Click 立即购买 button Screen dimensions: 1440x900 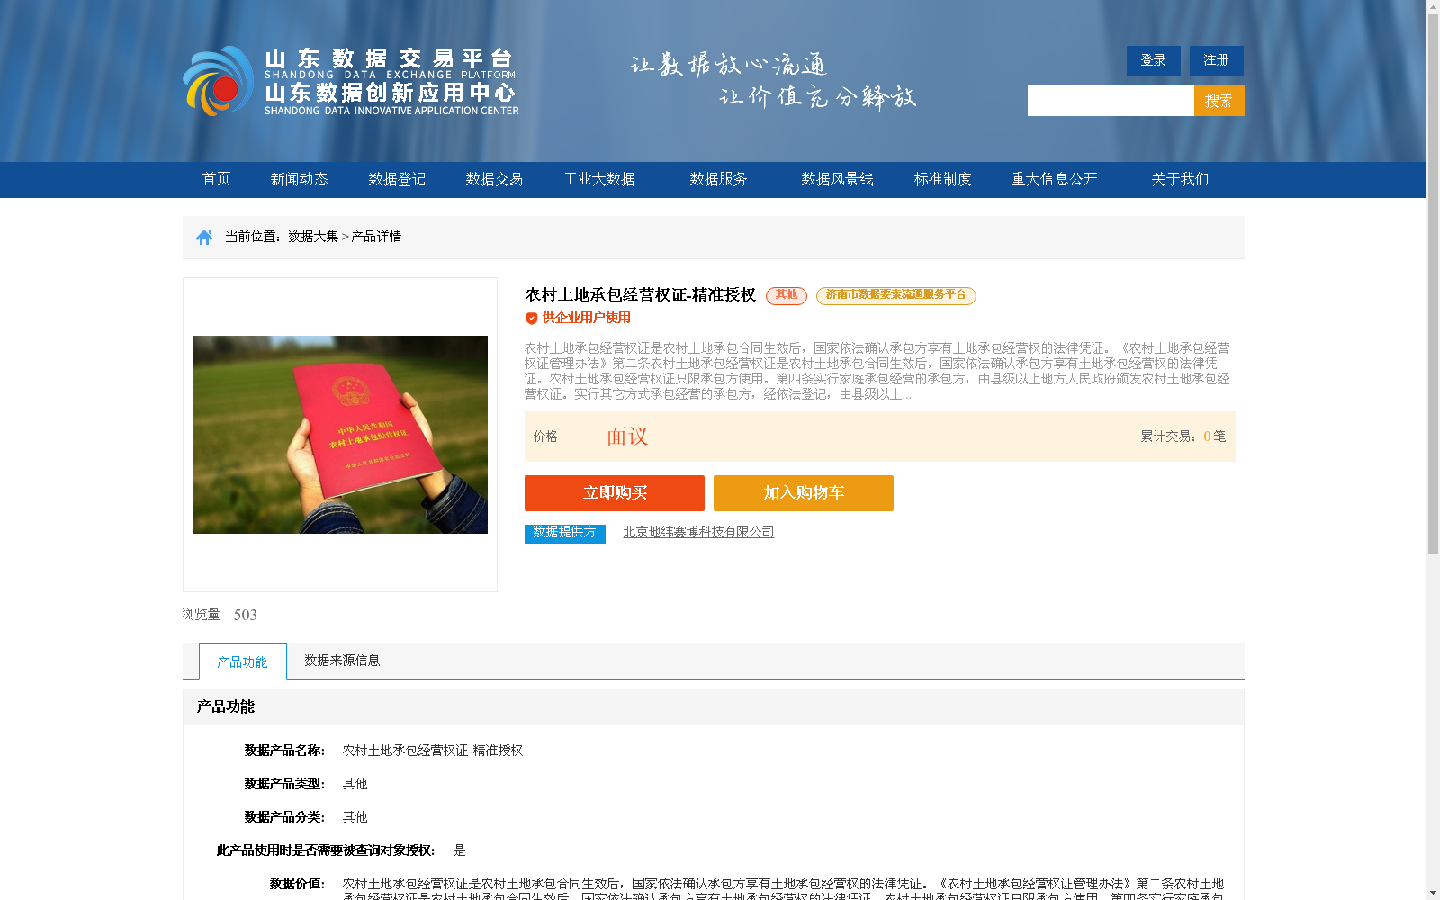click(615, 493)
